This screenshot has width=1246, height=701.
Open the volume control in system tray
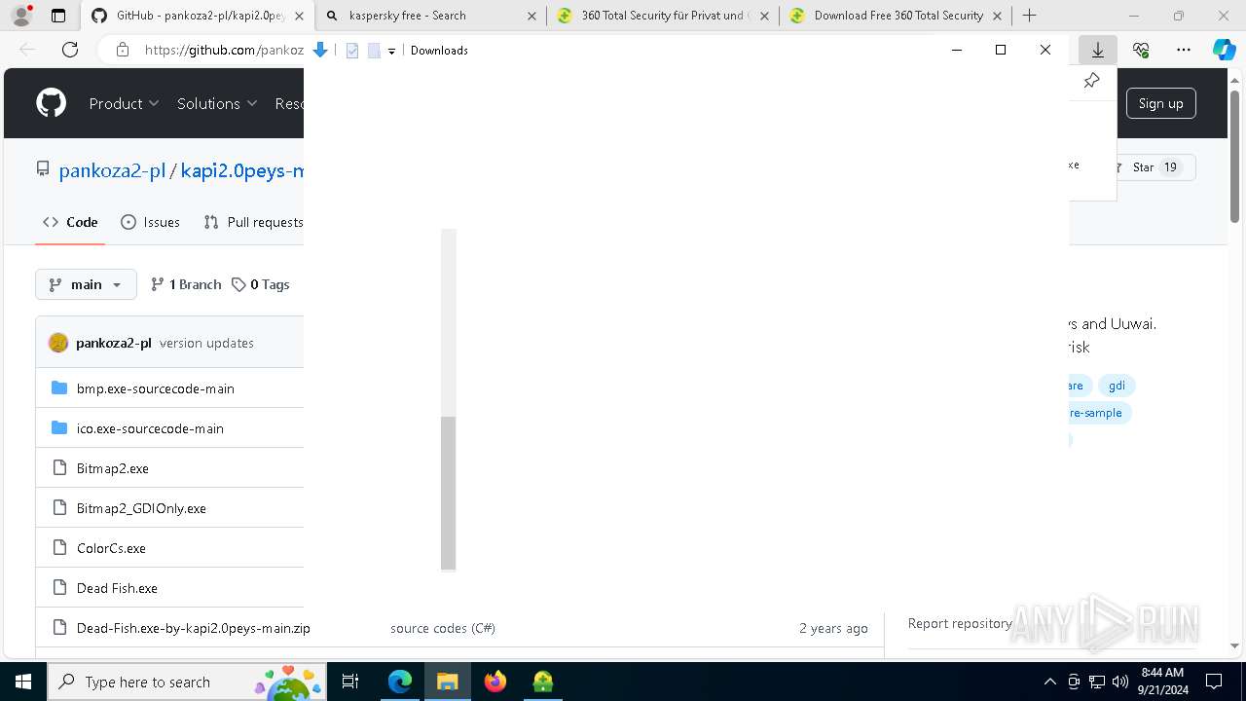[x=1120, y=682]
